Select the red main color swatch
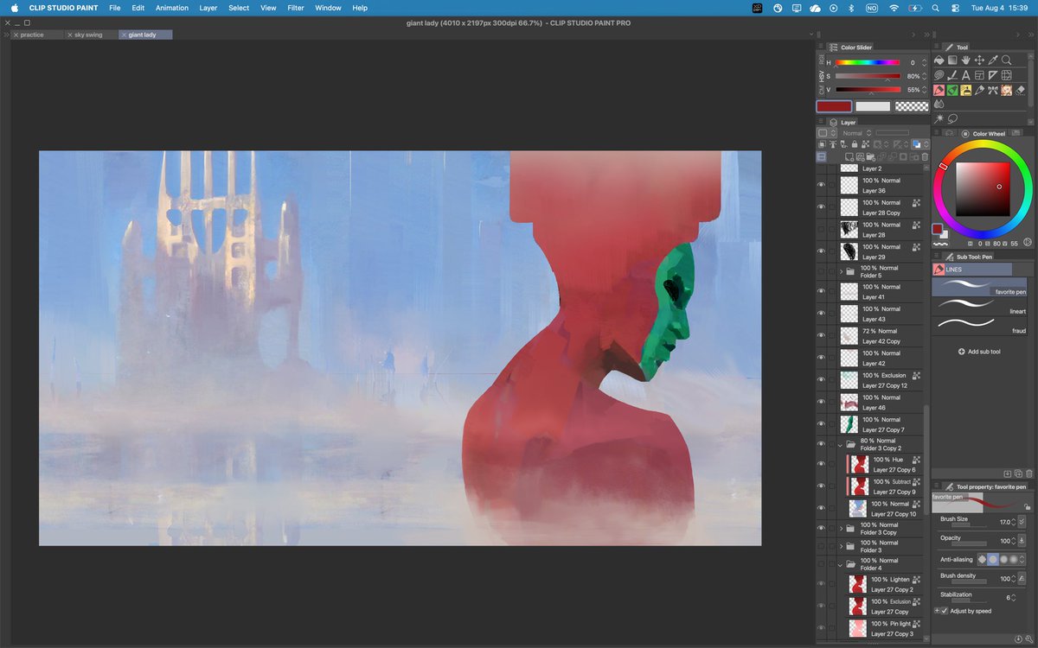Screen dimensions: 1038x648 [835, 106]
